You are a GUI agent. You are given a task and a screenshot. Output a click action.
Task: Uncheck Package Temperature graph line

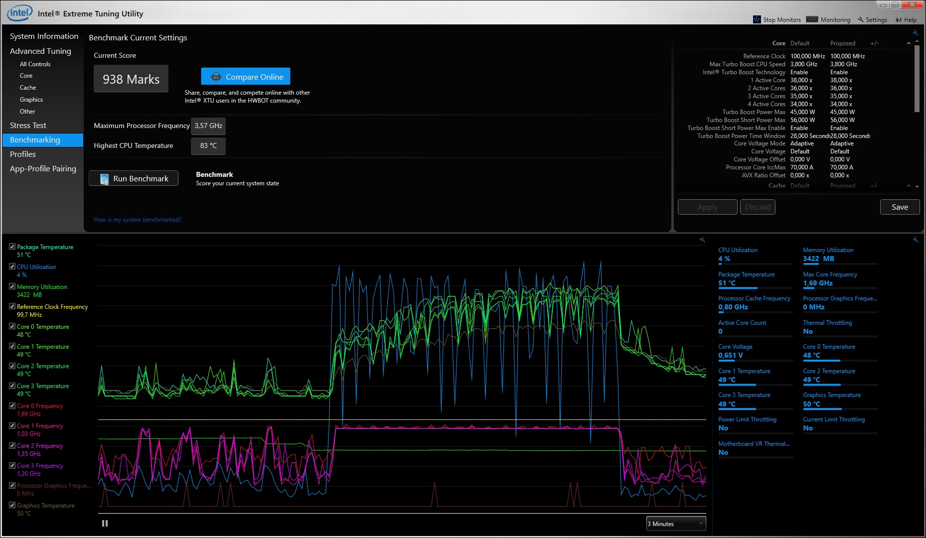[12, 247]
